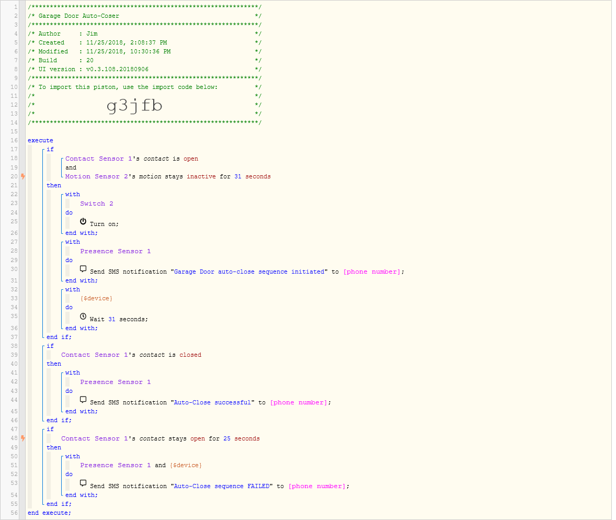
Task: Click the 'with' keyword on line 50
Action: point(73,456)
